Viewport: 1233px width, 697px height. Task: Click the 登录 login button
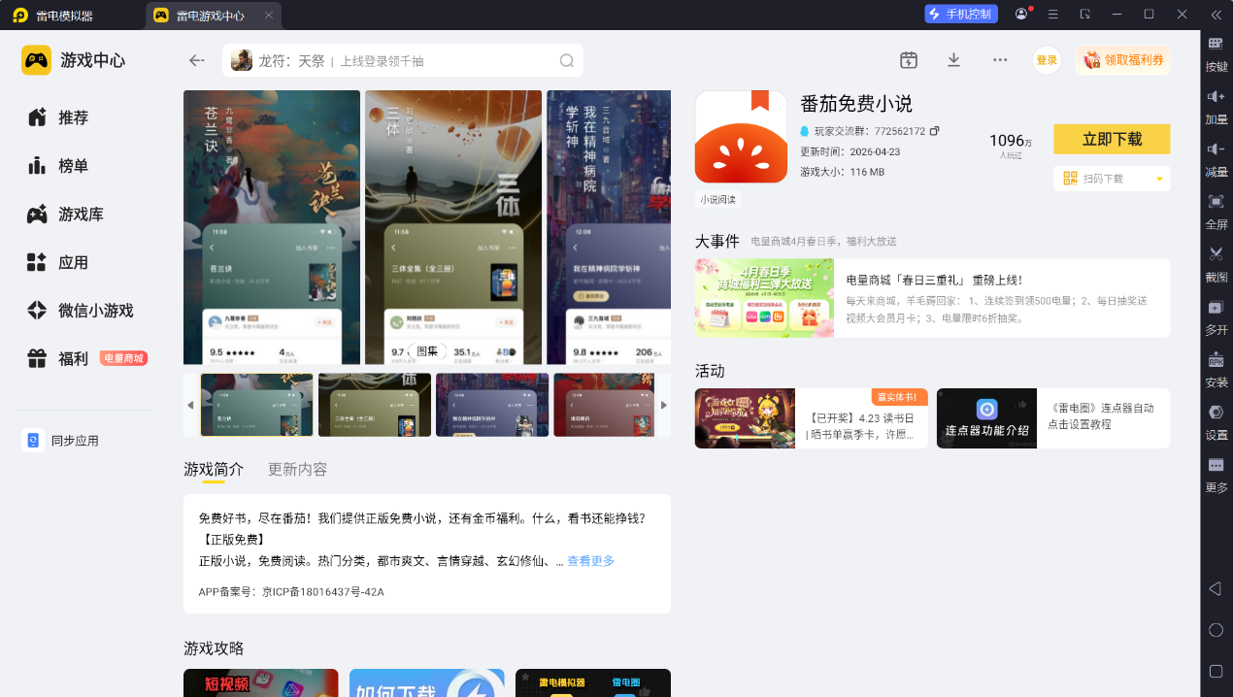[1047, 60]
